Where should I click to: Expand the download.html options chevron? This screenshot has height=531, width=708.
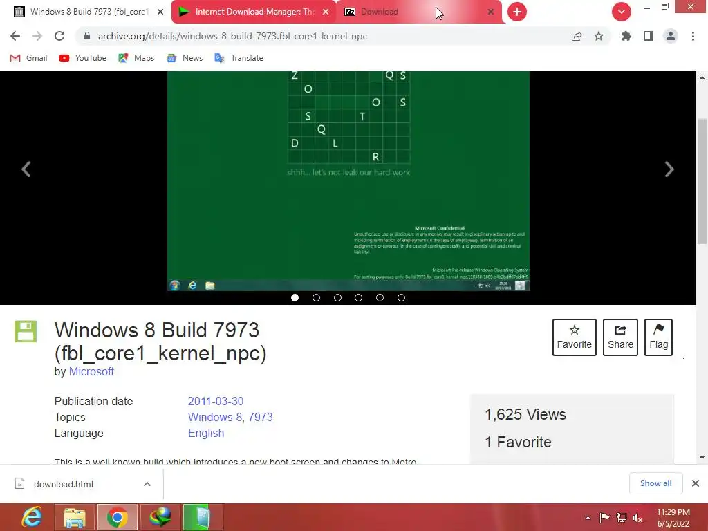click(147, 484)
